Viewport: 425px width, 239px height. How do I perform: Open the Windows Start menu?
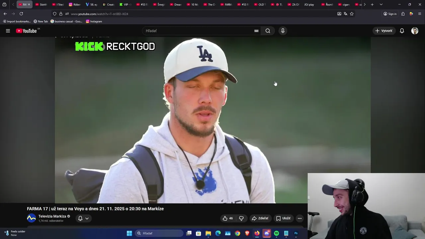pos(129,233)
